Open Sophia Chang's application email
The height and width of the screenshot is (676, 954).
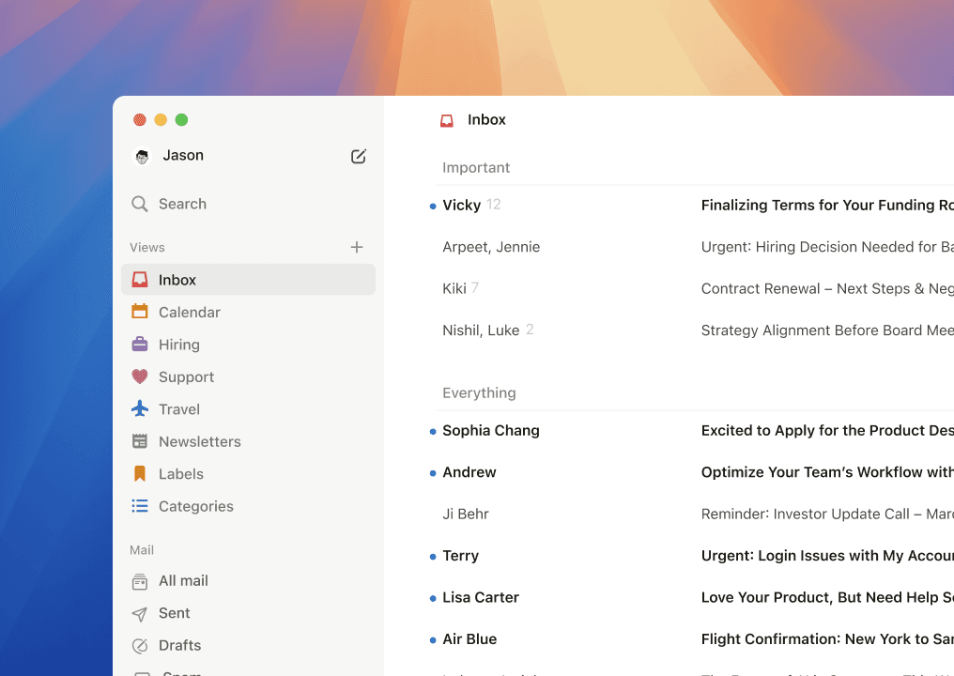point(657,430)
